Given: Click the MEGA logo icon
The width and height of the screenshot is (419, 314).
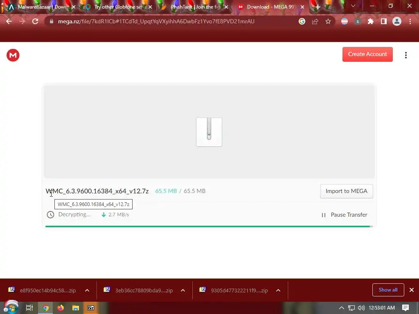Looking at the screenshot, I should (x=13, y=55).
